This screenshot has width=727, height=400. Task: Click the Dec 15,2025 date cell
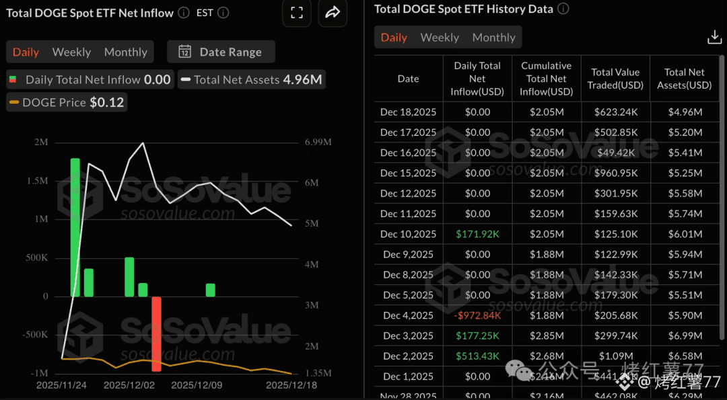click(x=409, y=173)
